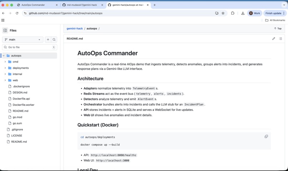Click the search magnifier beside branch selector
Screen dimensions: 288x171
[54, 39]
